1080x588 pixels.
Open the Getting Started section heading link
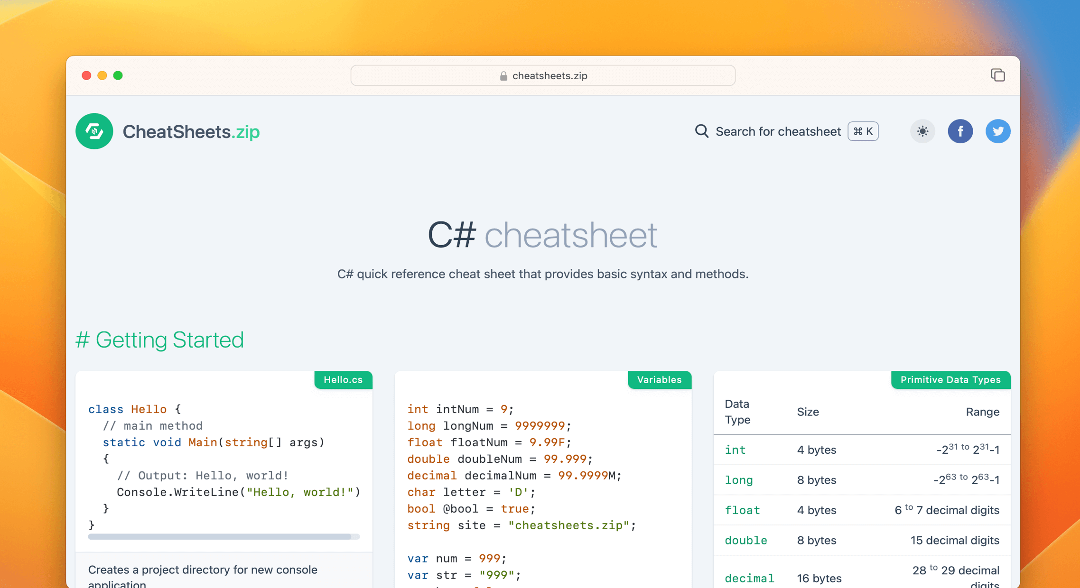(160, 340)
